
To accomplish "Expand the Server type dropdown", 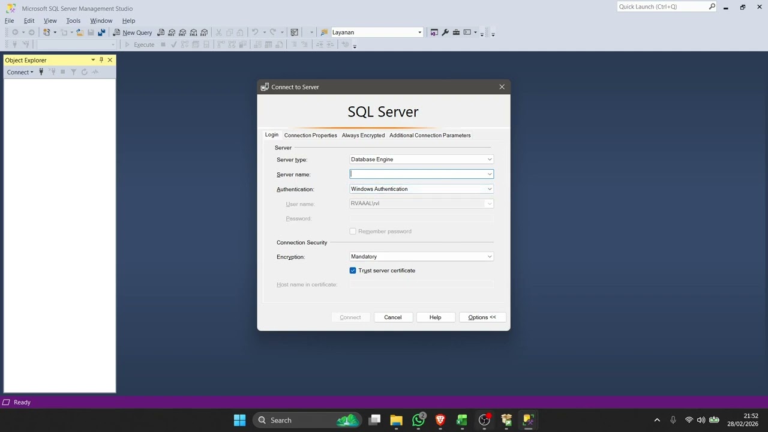I will pos(490,160).
